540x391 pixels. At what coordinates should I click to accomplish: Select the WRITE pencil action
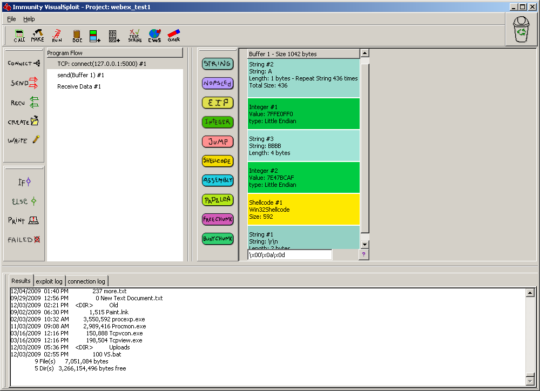tap(24, 140)
